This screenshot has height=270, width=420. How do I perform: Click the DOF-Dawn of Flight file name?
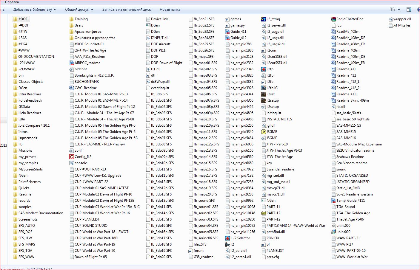167,63
